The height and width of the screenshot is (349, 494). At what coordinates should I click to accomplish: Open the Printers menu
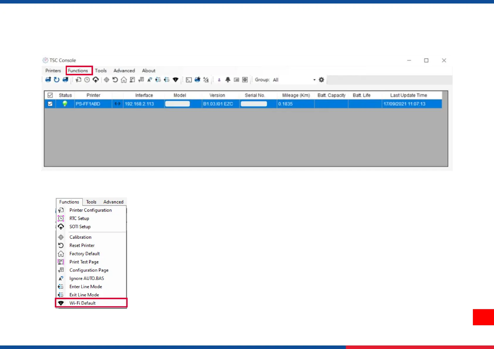tap(53, 71)
